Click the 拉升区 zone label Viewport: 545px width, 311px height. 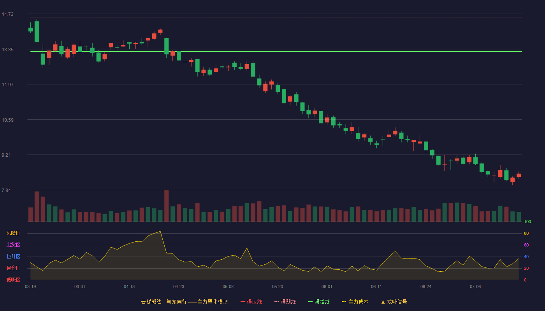14,257
